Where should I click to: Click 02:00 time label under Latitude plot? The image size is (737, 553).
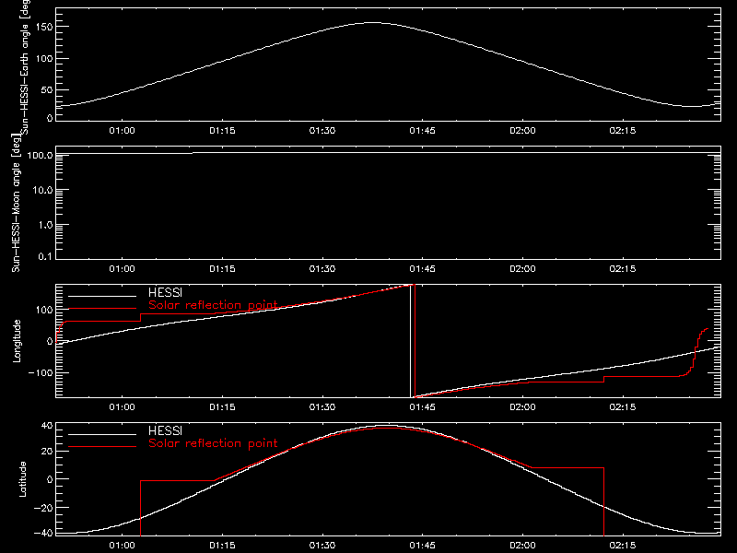(522, 546)
